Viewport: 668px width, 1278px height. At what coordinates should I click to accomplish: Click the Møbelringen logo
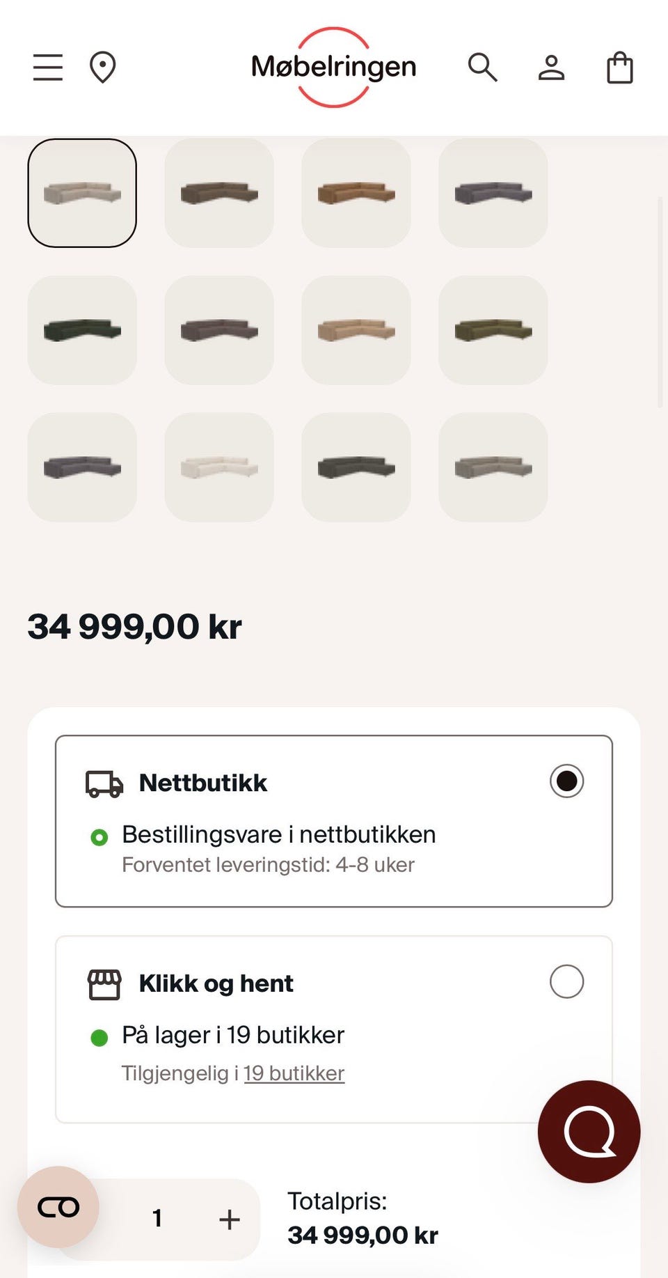[x=334, y=67]
